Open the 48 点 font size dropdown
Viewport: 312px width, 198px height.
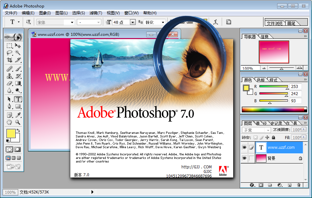tap(133, 22)
